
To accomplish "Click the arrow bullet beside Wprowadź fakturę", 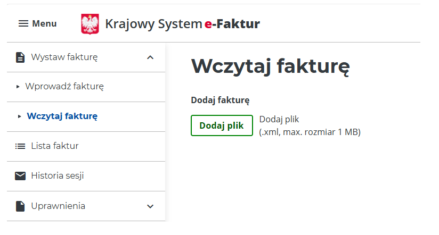I will (18, 86).
